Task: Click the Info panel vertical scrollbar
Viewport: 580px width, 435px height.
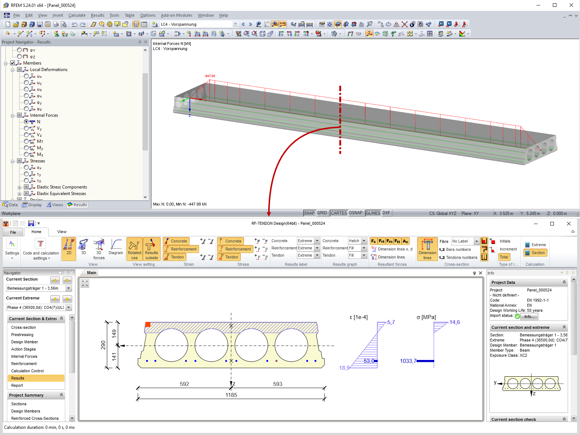Action: (573, 319)
